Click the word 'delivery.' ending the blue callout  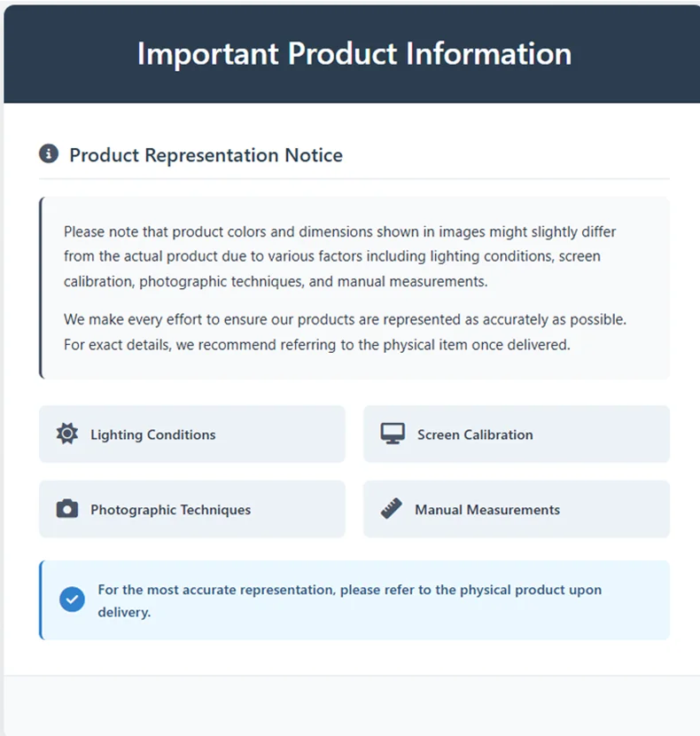pyautogui.click(x=124, y=612)
